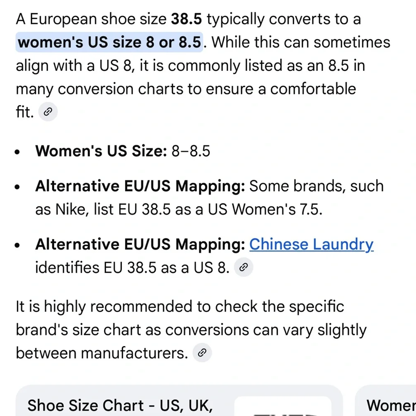Click the '8–8.5' size value
This screenshot has width=416, height=416.
pos(191,151)
